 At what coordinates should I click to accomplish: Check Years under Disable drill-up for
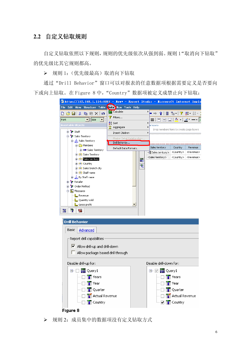coord(83,277)
